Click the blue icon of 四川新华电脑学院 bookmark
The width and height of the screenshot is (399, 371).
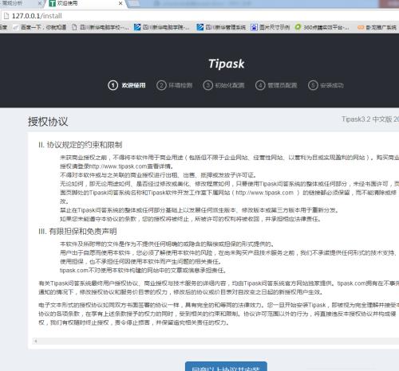pos(137,27)
